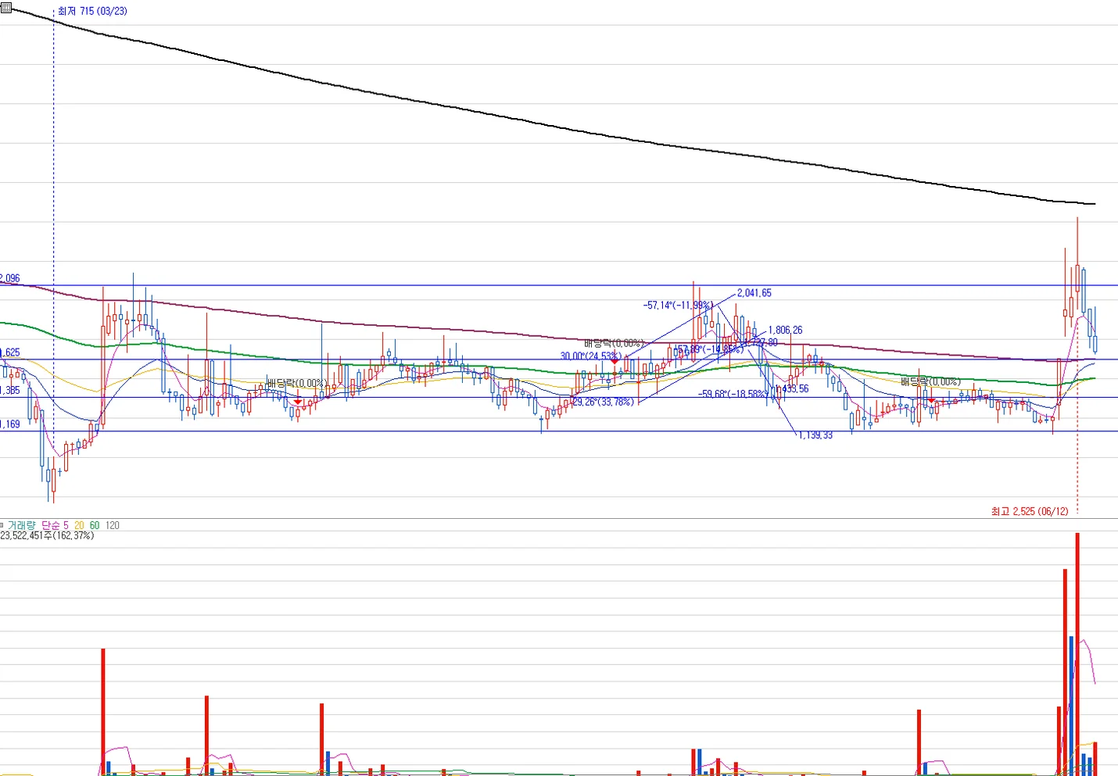1118x776 pixels.
Task: Click the small square before 거래량
Action: [2, 525]
